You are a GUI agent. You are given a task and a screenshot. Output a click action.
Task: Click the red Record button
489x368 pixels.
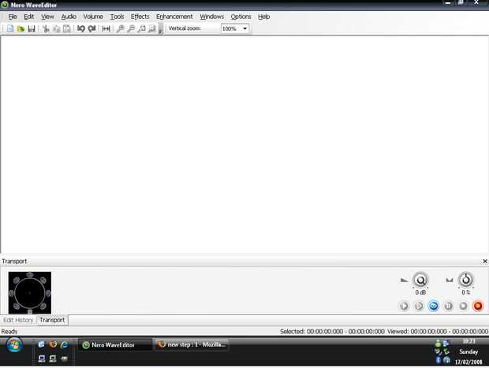(x=478, y=306)
